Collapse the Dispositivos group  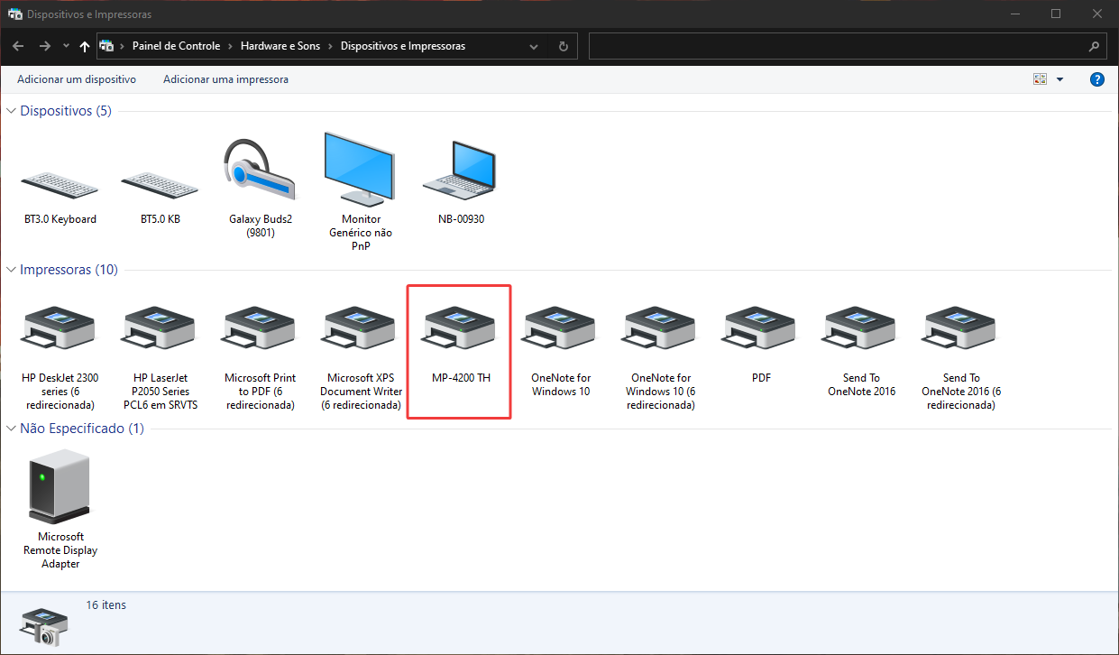(12, 111)
